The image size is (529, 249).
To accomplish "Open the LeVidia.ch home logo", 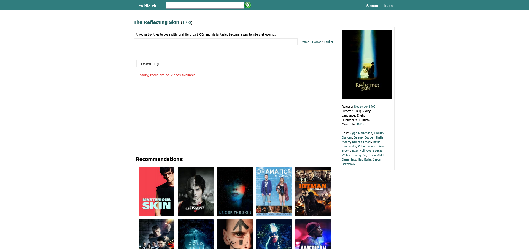I will click(x=146, y=6).
